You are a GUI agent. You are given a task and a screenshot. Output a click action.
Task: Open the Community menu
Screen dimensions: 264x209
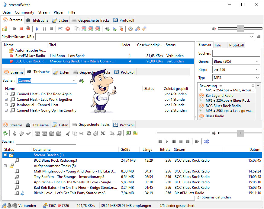tap(24, 12)
